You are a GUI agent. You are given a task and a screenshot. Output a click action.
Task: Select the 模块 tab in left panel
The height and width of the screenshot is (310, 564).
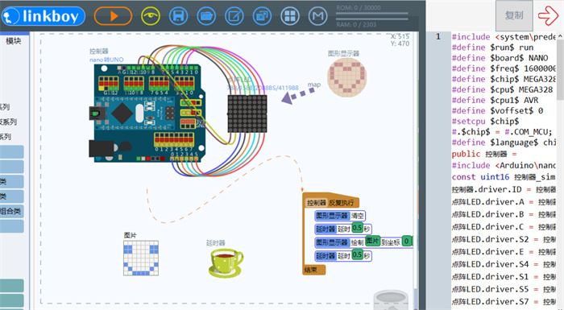tap(14, 41)
